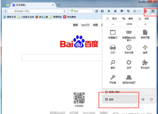Focus the URL address bar
Screen dimensions: 158x114
pyautogui.click(x=37, y=11)
